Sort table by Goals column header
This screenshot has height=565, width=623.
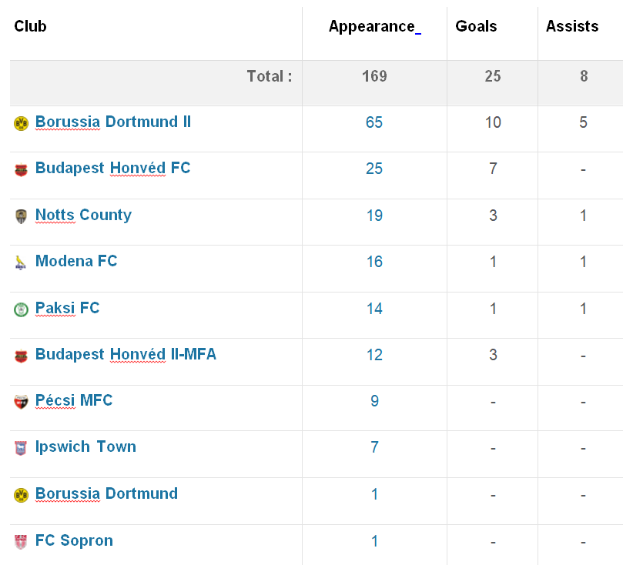(x=476, y=26)
